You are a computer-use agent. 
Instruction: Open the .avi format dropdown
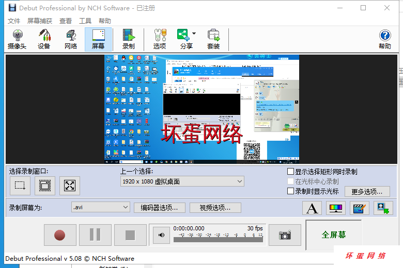pos(101,207)
